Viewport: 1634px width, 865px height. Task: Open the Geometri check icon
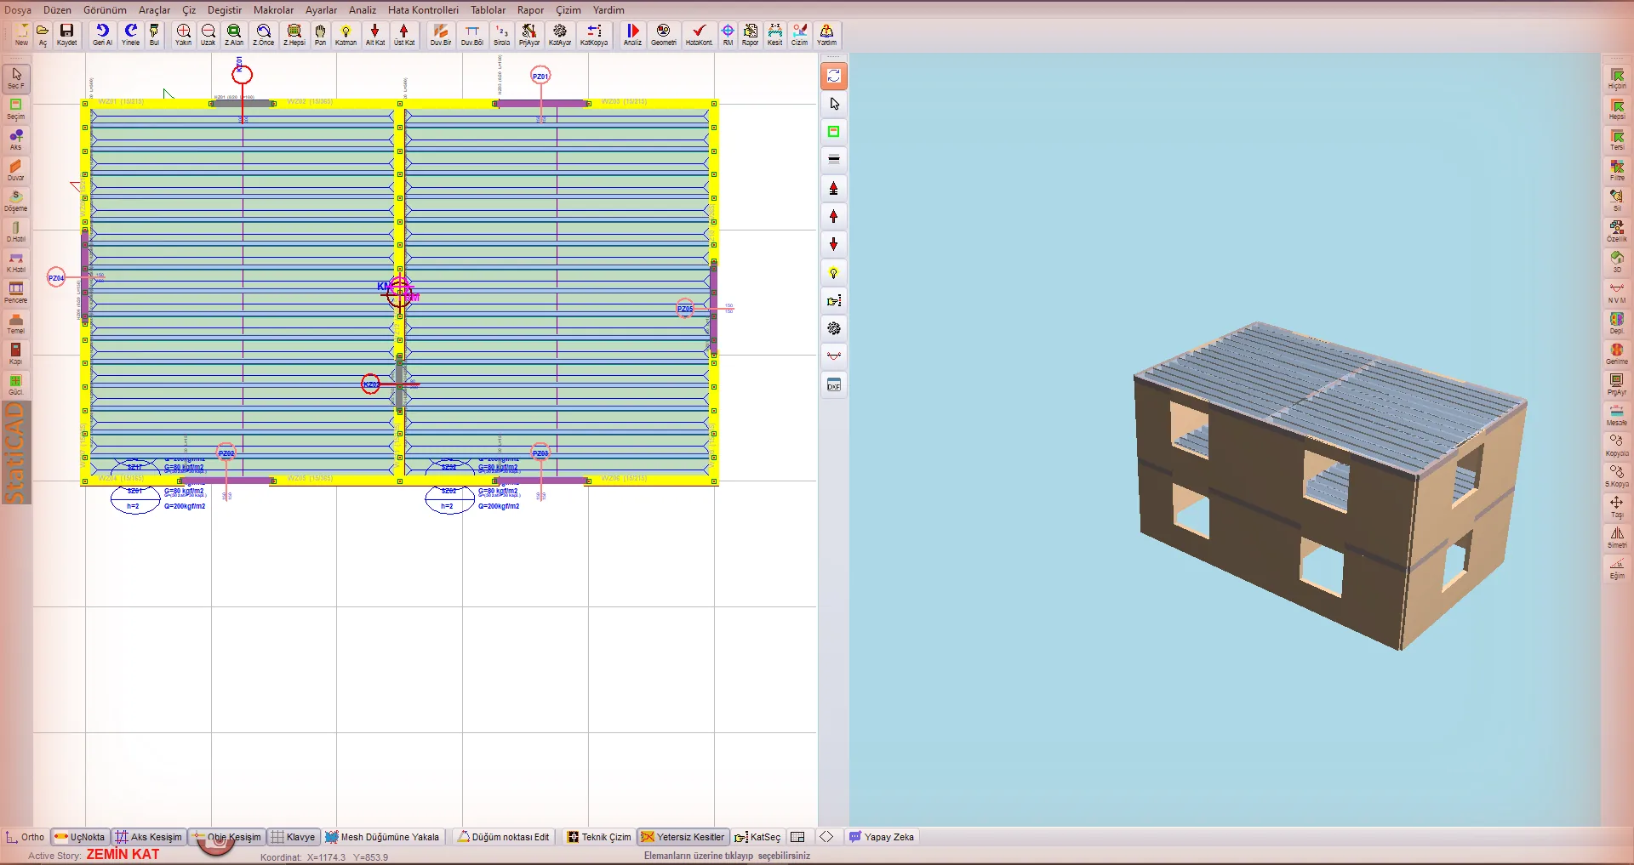663,34
